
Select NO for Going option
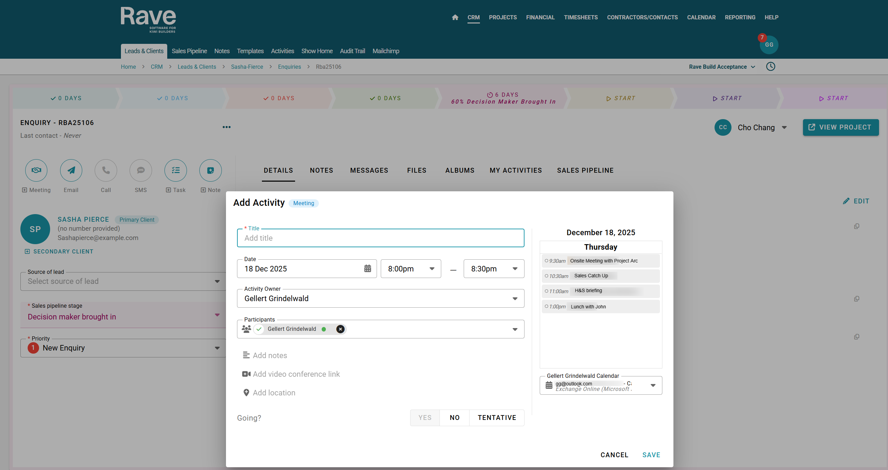454,418
